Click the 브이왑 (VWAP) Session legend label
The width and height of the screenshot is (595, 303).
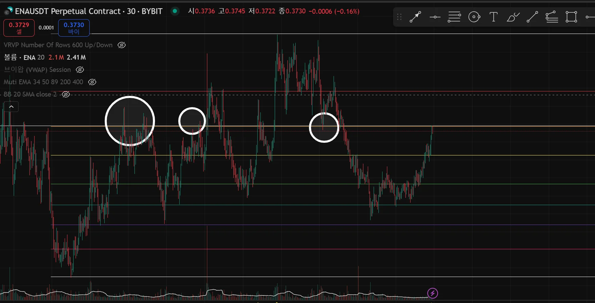tap(37, 70)
